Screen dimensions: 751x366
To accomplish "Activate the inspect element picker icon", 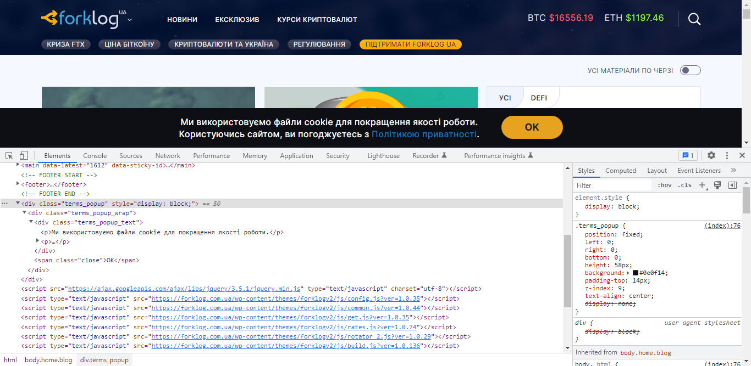I will tap(9, 155).
